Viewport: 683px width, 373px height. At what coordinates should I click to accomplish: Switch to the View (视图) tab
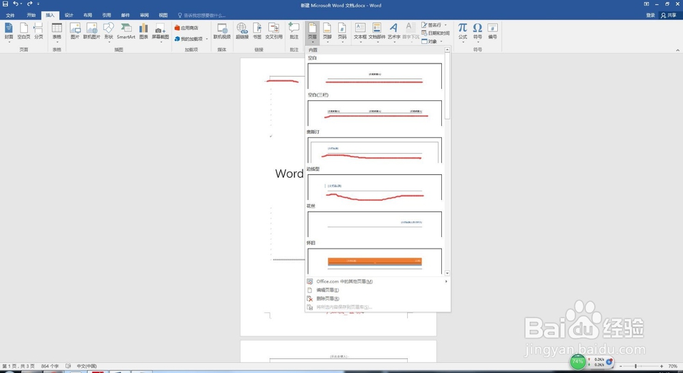[163, 15]
